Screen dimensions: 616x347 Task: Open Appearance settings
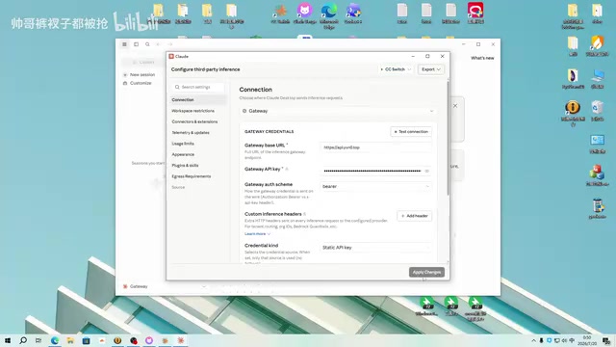[x=183, y=154]
